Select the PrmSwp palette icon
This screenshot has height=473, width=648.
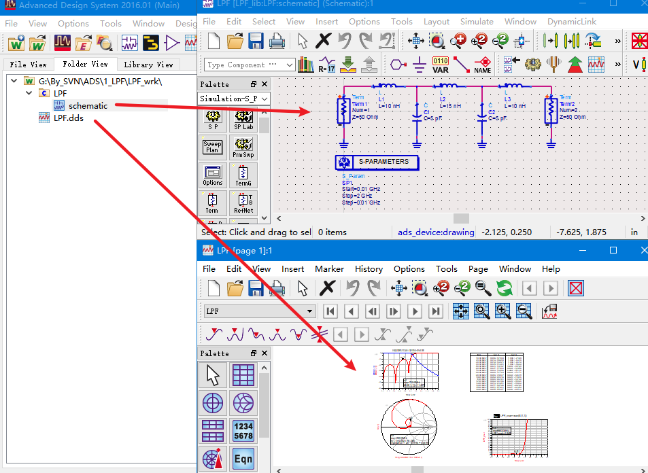pyautogui.click(x=243, y=147)
